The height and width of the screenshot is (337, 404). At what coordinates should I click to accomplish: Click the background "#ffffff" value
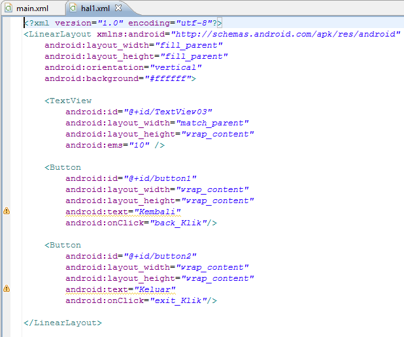click(x=168, y=78)
